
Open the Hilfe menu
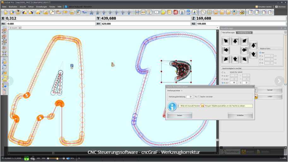point(59,7)
